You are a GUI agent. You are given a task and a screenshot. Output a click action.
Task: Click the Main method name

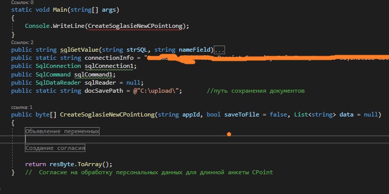[60, 10]
